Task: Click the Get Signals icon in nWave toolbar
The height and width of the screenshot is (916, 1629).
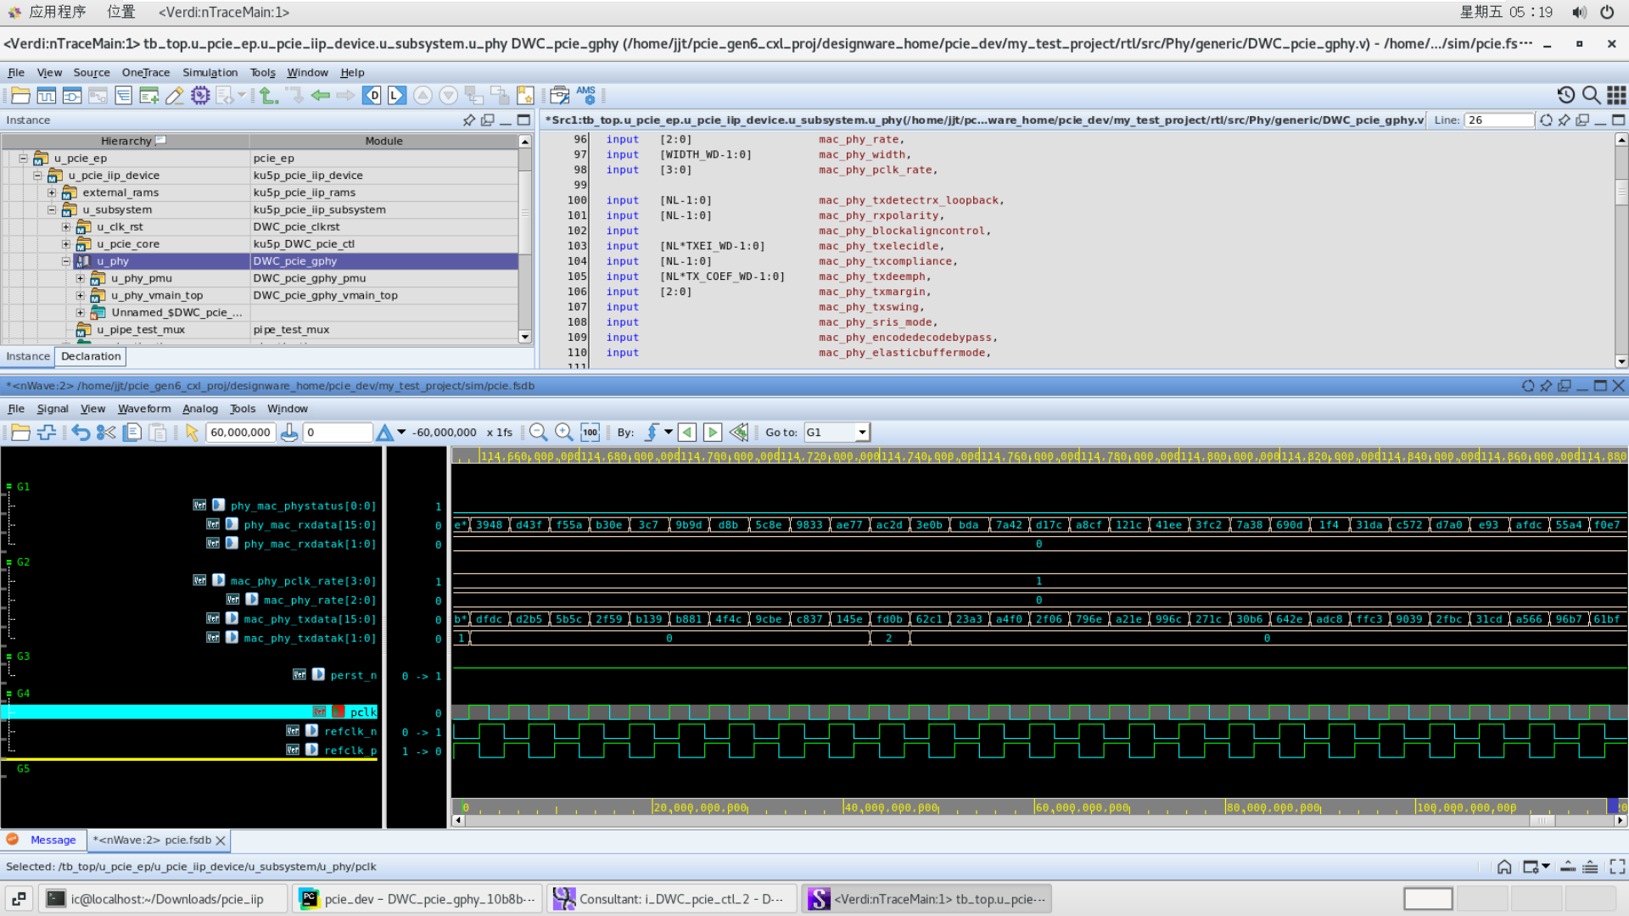Action: [47, 433]
